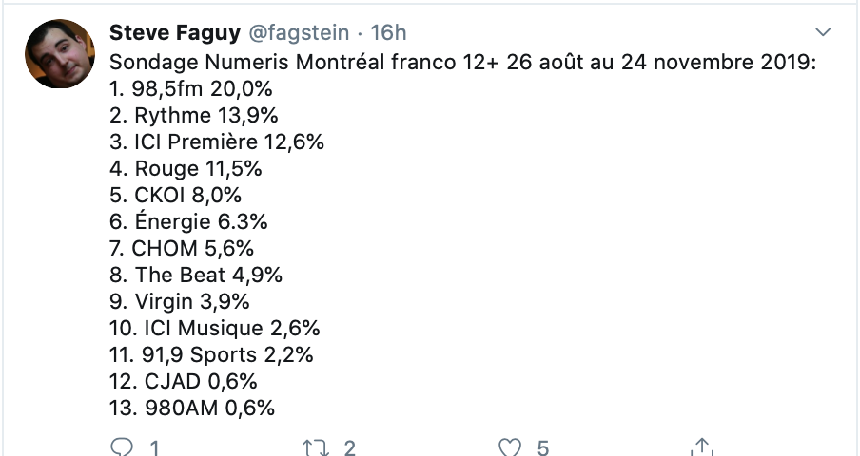The width and height of the screenshot is (860, 456).
Task: Click the CKOI 8,0% entry
Action: point(175,195)
